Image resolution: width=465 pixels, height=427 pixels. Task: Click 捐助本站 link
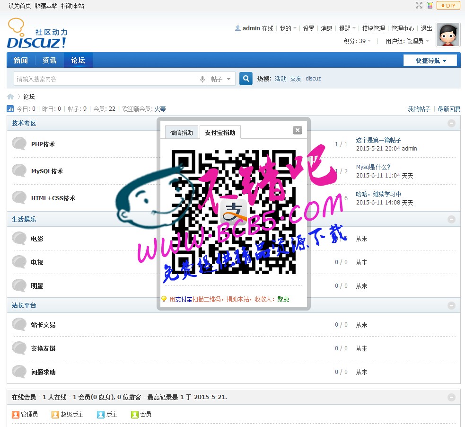coord(73,6)
